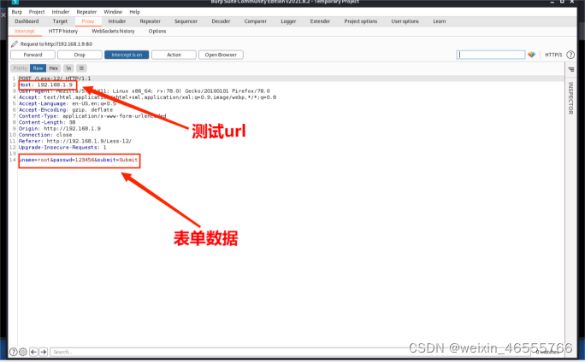Click the Inspector panel layout icon
585x362 pixels.
570,69
